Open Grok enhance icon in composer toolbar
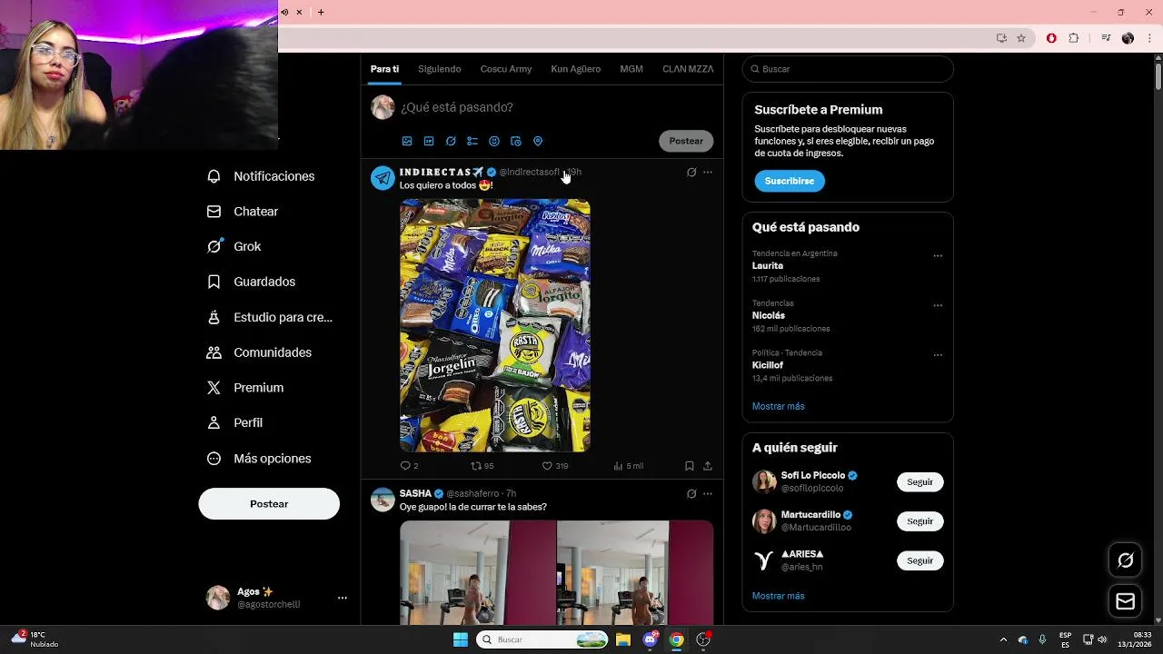Image resolution: width=1163 pixels, height=654 pixels. click(x=451, y=141)
